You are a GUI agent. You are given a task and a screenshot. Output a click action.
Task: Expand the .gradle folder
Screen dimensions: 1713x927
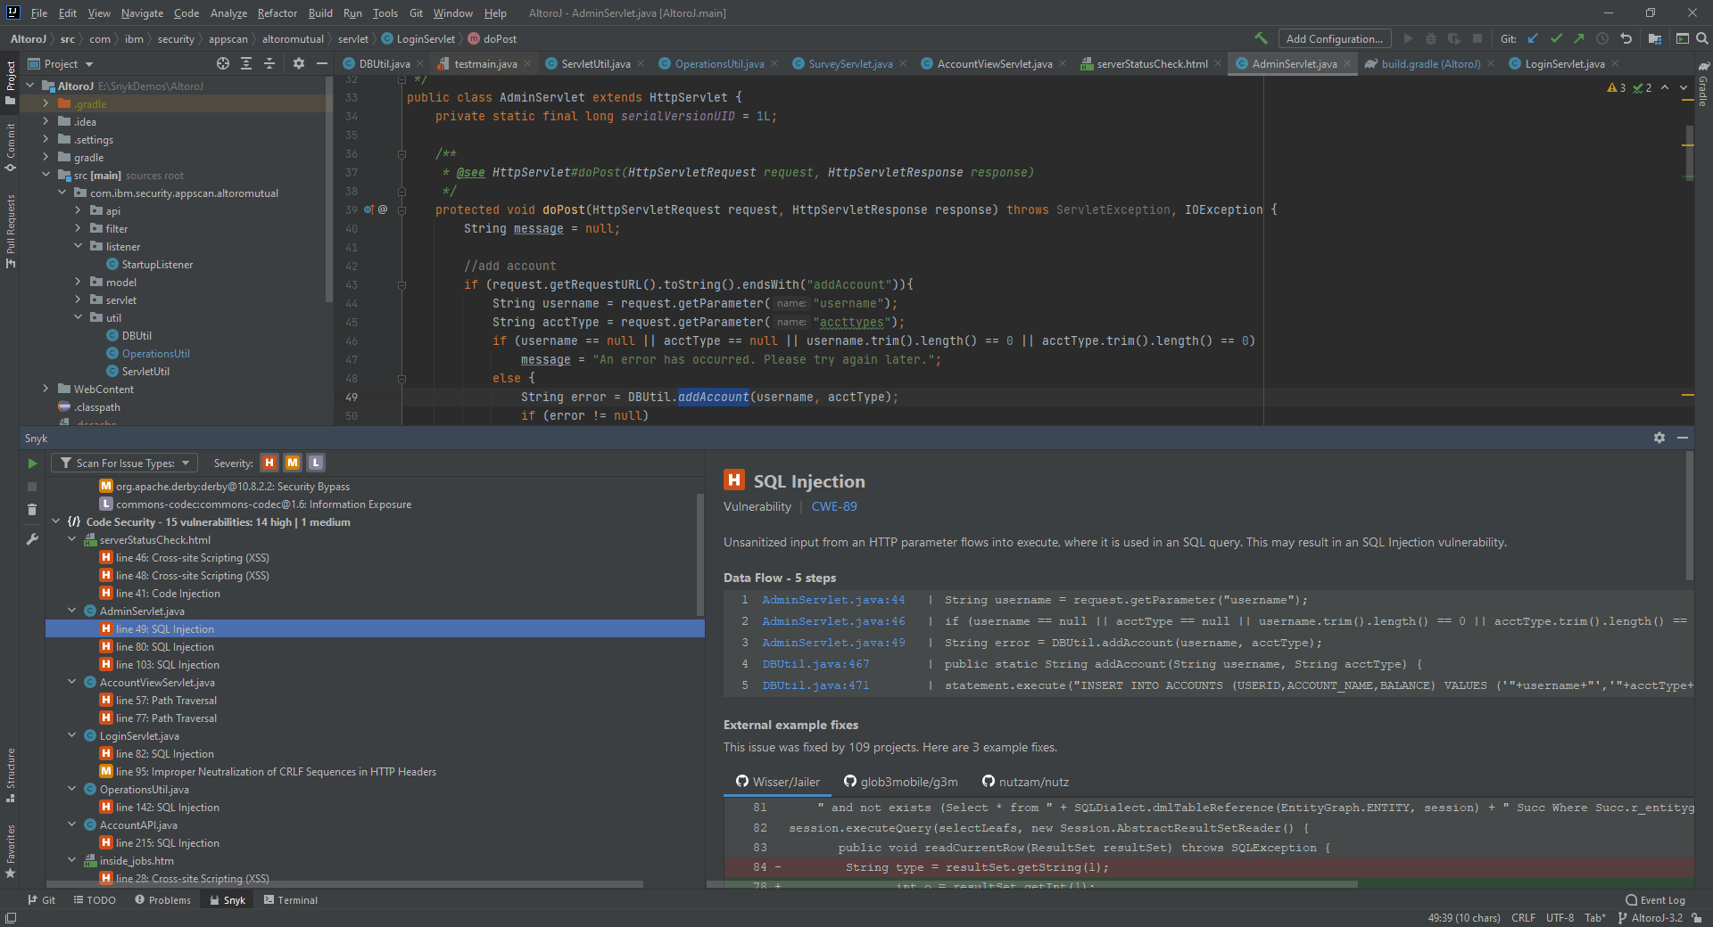pos(46,103)
